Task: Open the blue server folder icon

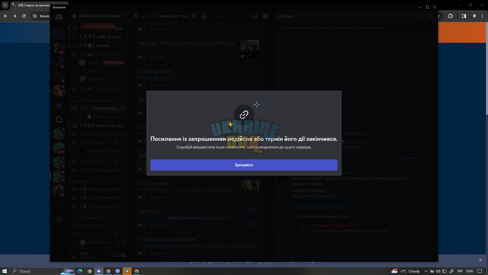Action: pos(59,105)
